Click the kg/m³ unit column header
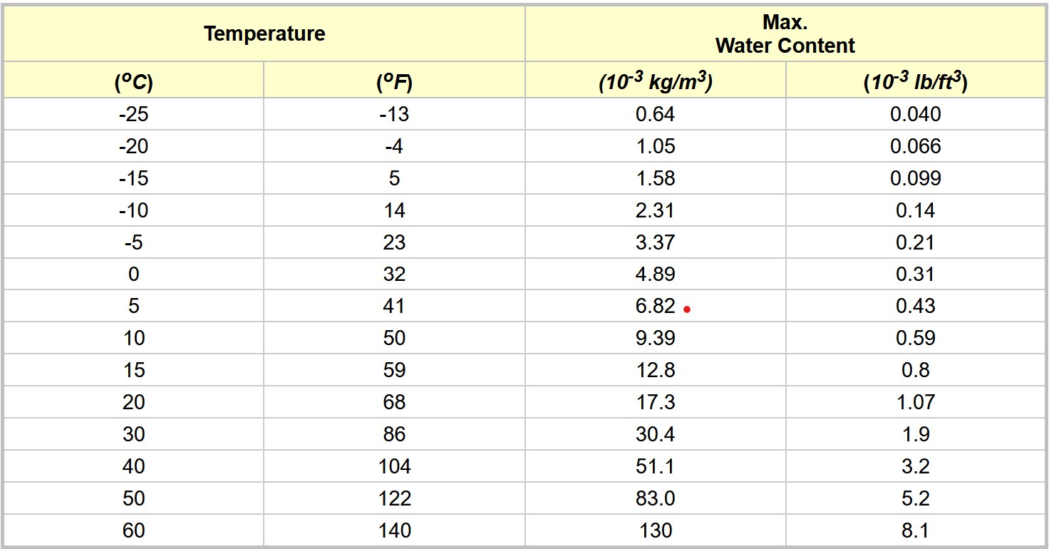Viewport: 1049px width, 549px height. coord(656,82)
